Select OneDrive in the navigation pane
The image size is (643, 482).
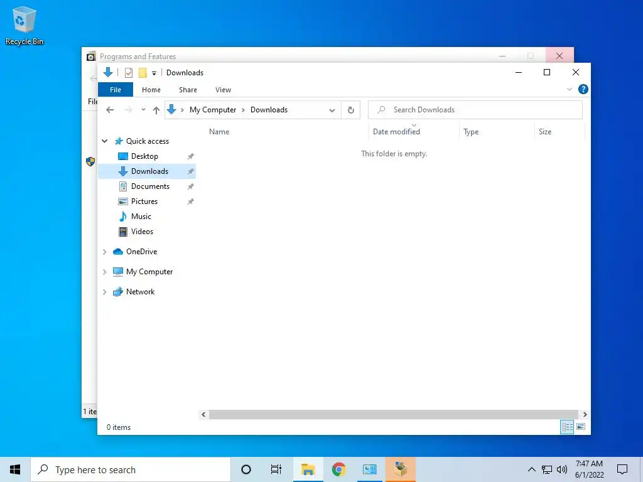coord(141,252)
